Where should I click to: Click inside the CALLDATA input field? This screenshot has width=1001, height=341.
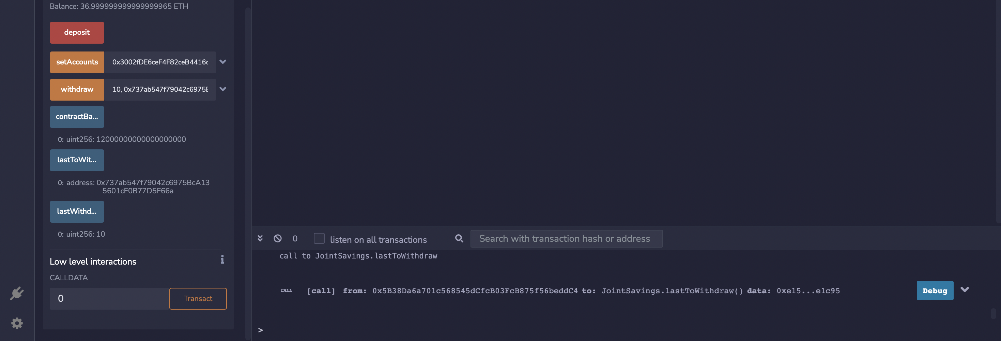(x=109, y=298)
